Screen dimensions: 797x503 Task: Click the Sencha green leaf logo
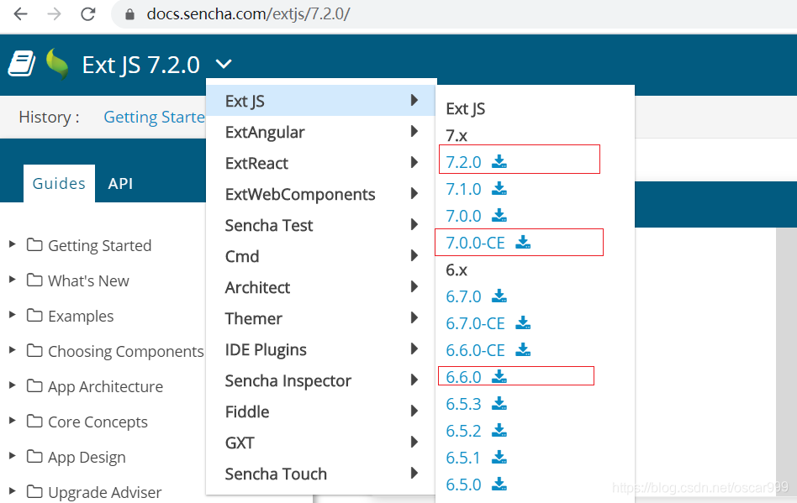coord(57,65)
